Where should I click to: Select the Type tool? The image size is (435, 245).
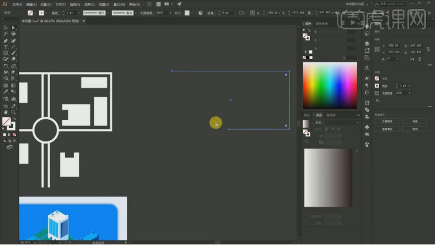[x=6, y=47]
